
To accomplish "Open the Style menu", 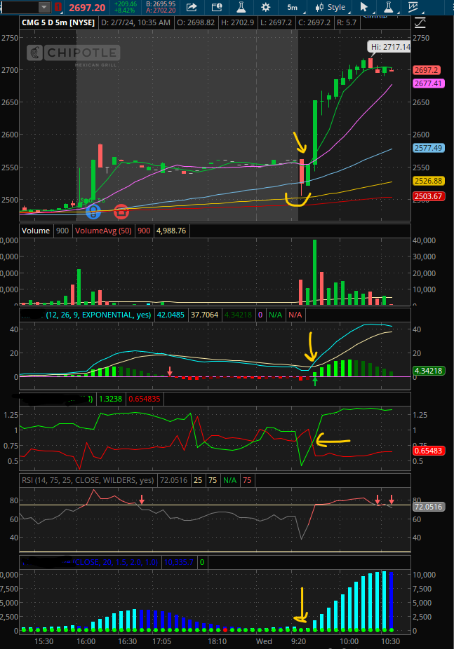I will click(x=331, y=8).
